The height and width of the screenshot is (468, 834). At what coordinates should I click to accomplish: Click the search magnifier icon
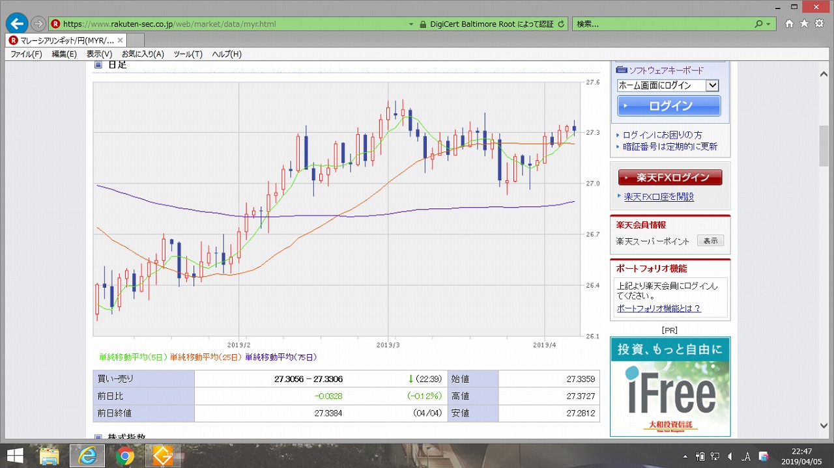click(758, 24)
